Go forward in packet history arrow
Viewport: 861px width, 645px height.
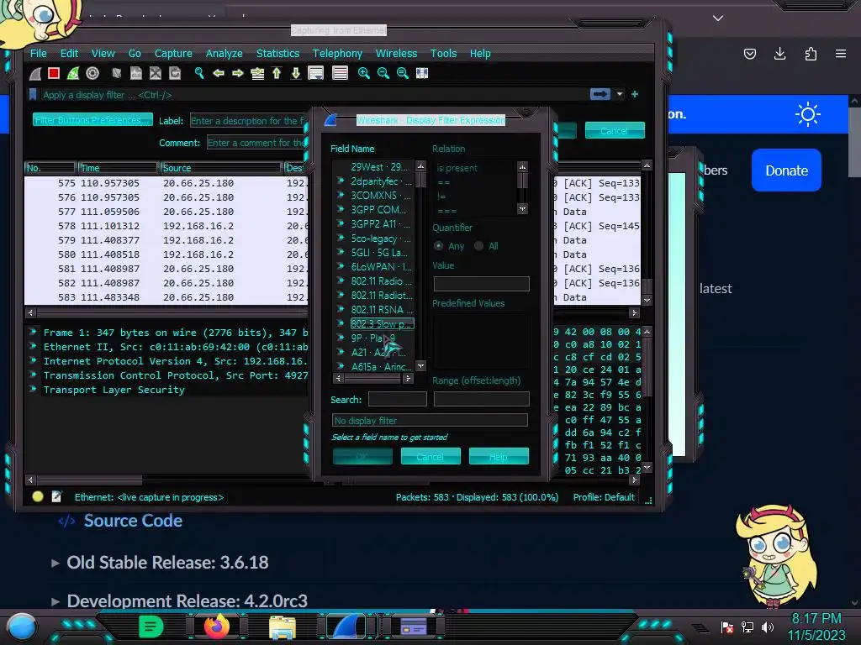(238, 73)
